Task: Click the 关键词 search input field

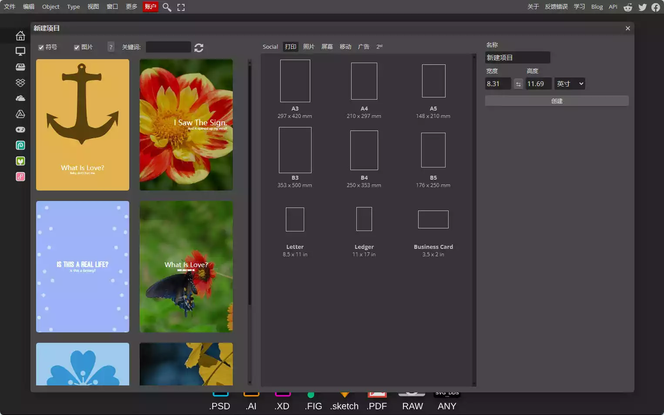Action: point(168,47)
